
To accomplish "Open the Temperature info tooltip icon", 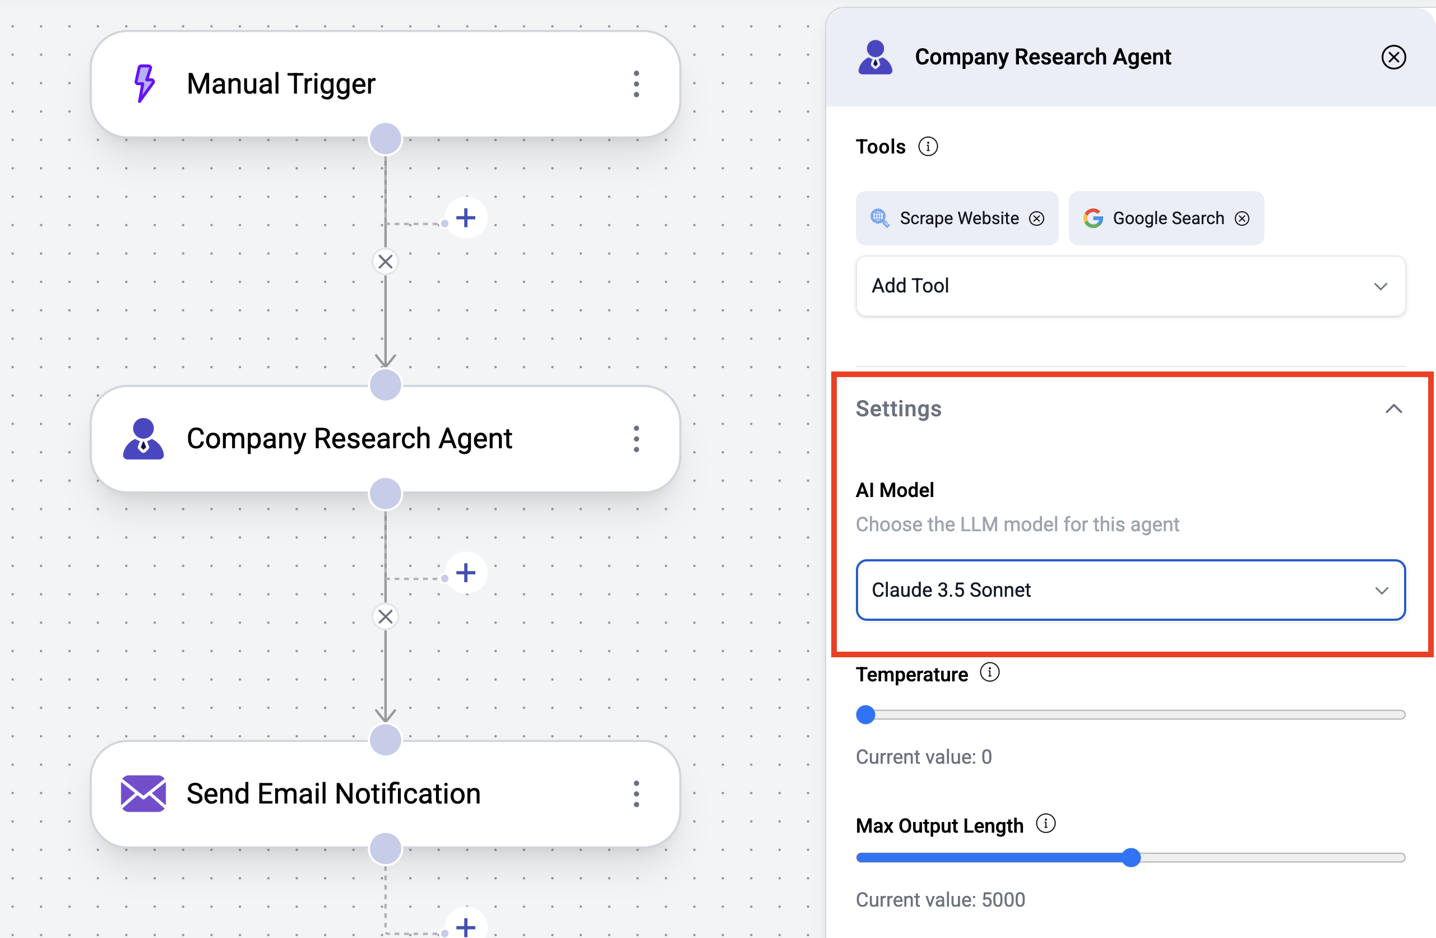I will (989, 671).
